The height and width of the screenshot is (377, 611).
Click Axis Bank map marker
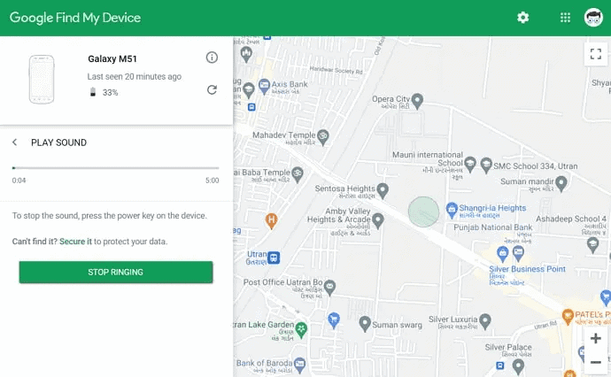[x=264, y=87]
